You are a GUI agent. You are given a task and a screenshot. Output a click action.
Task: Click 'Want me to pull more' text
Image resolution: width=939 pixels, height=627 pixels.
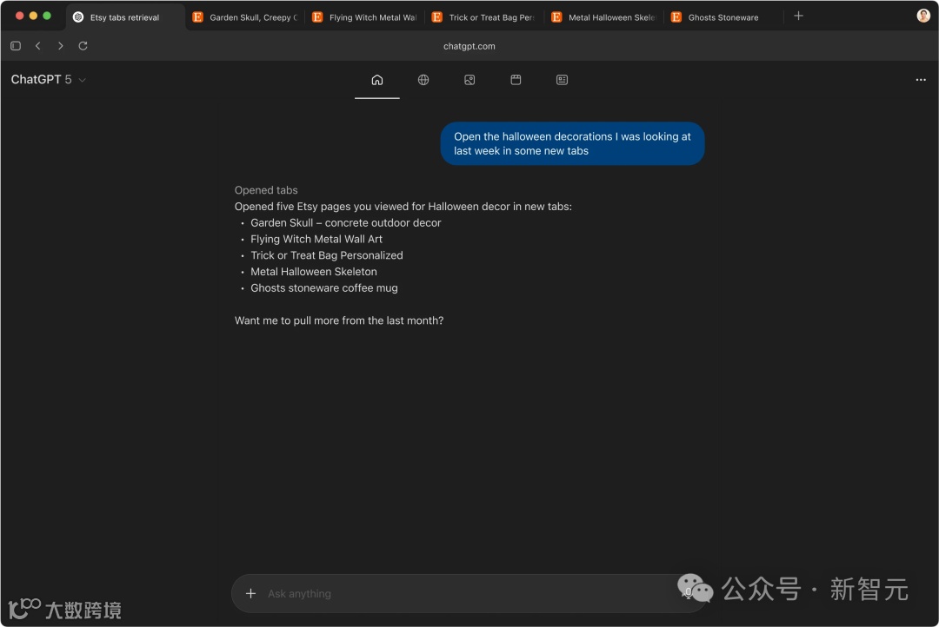(x=339, y=320)
